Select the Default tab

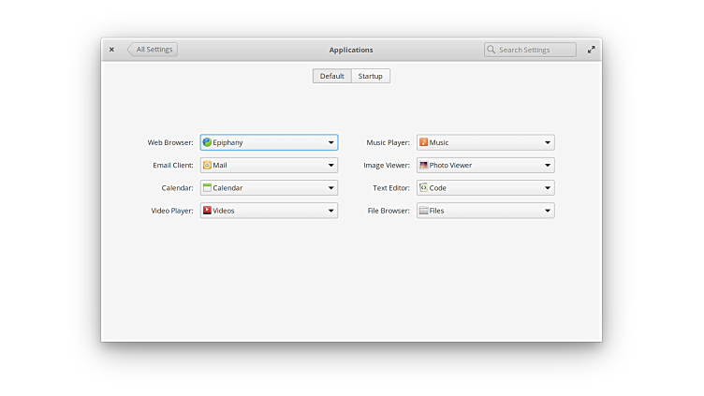(x=332, y=76)
